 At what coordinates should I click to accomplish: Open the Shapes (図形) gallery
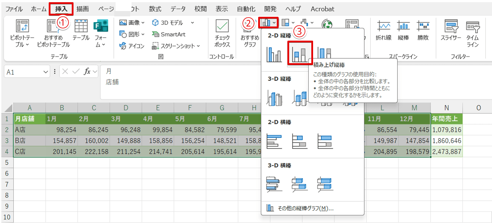pos(132,34)
